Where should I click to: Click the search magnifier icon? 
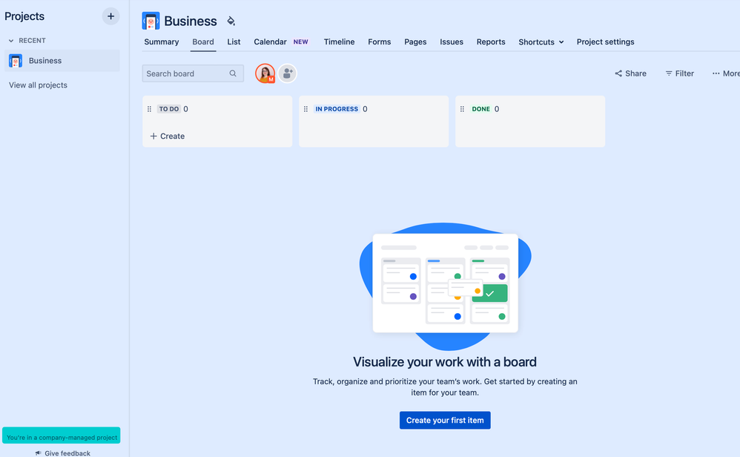click(233, 73)
